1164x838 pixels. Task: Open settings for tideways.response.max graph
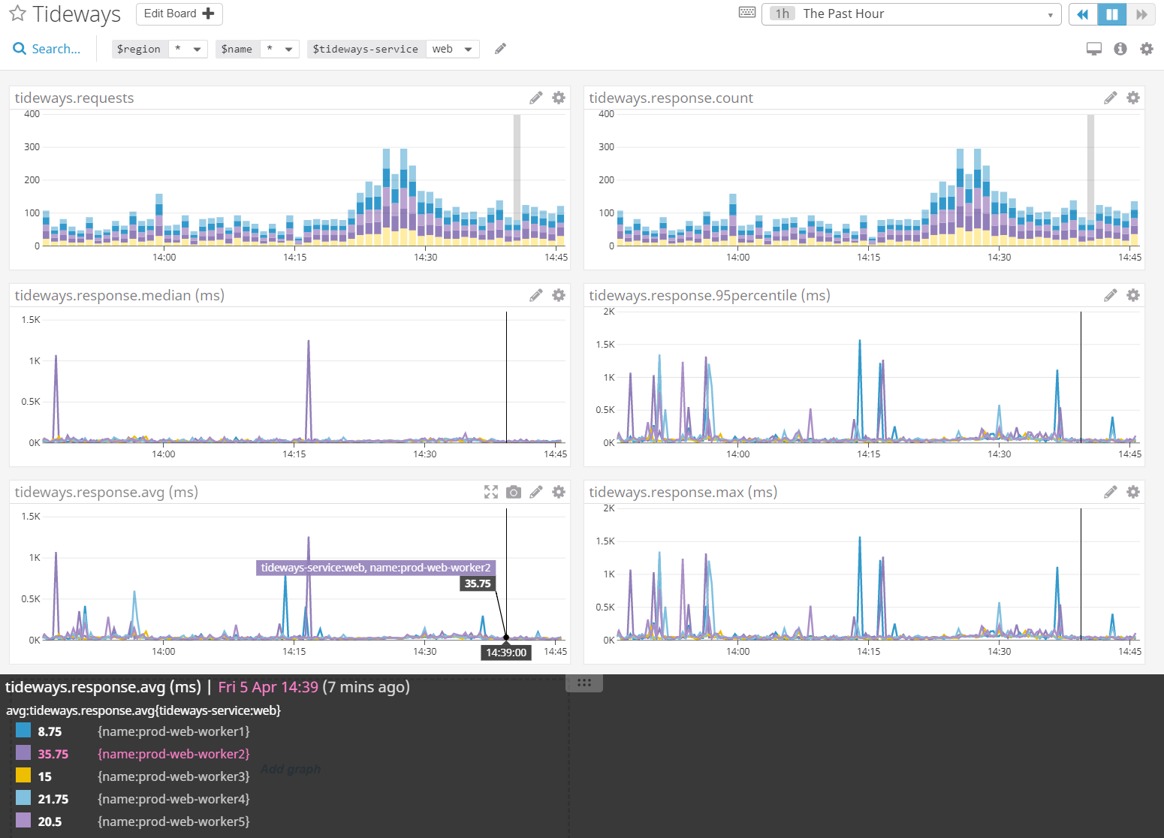pos(1133,492)
